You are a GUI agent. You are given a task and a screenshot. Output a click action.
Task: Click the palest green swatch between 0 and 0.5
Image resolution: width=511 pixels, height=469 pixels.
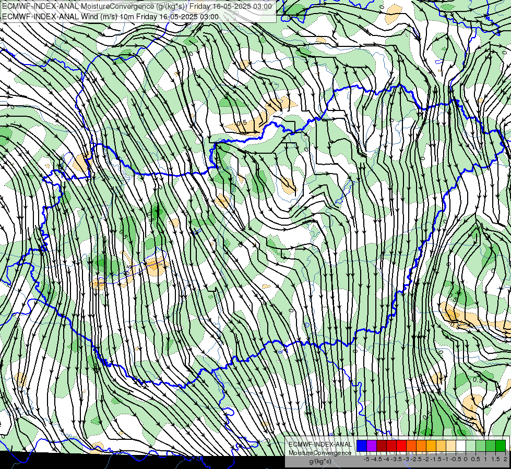[x=471, y=446]
